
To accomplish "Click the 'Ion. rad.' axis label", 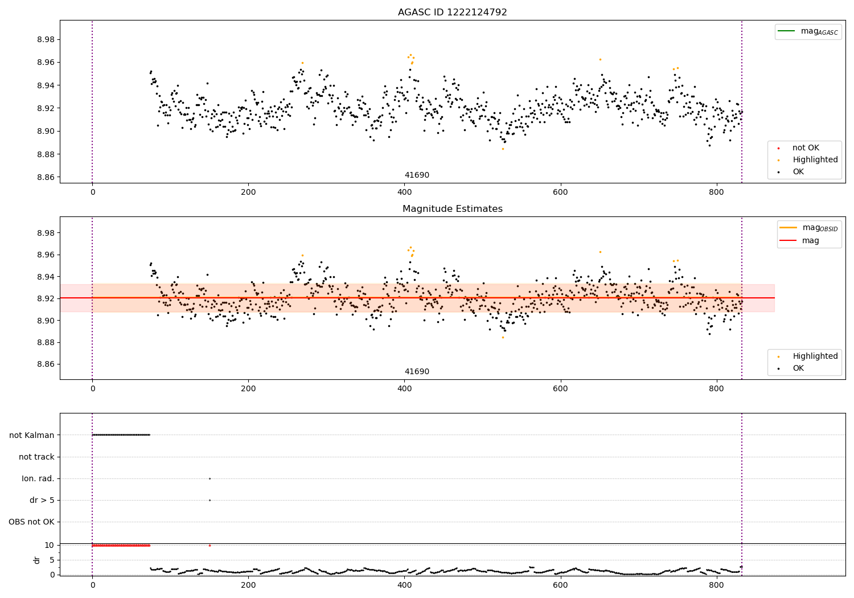I will pos(38,478).
